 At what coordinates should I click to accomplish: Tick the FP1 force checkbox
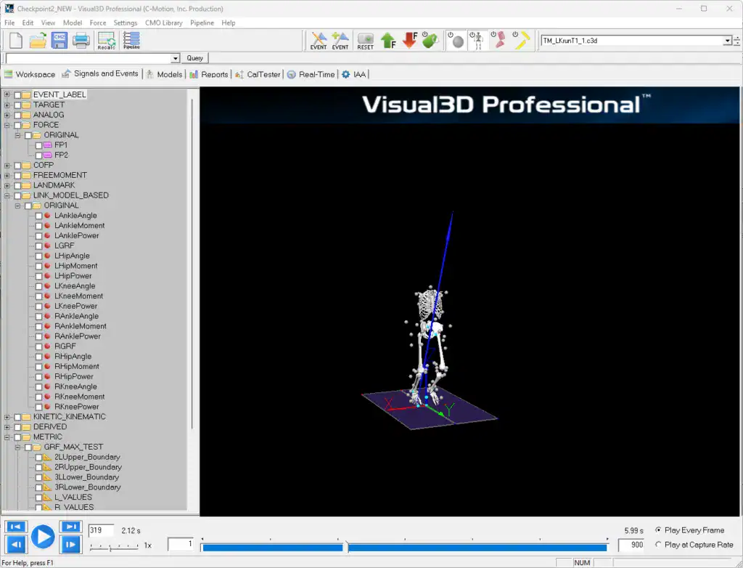(39, 145)
